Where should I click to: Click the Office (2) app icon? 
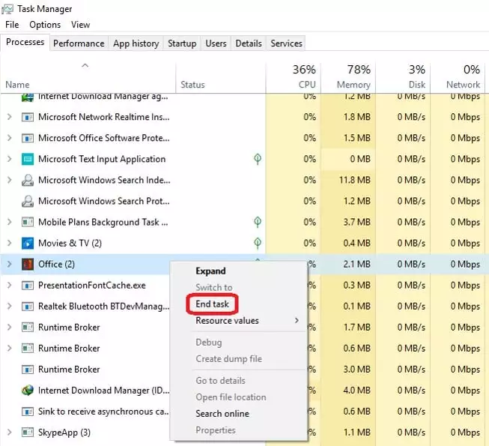pyautogui.click(x=28, y=265)
